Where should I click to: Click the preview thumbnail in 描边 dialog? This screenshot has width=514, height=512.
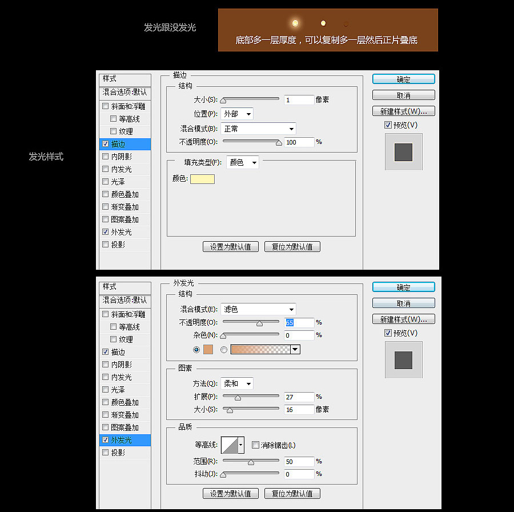(x=404, y=152)
